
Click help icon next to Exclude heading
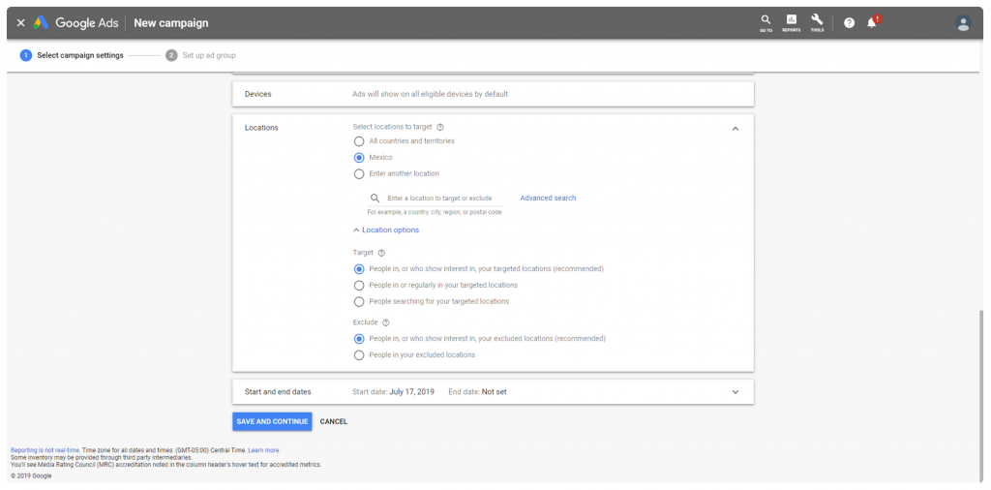pos(386,322)
